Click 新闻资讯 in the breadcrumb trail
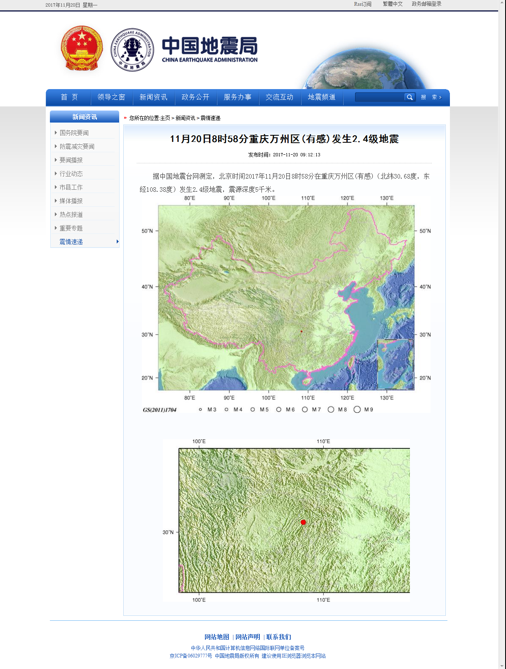 pyautogui.click(x=186, y=118)
